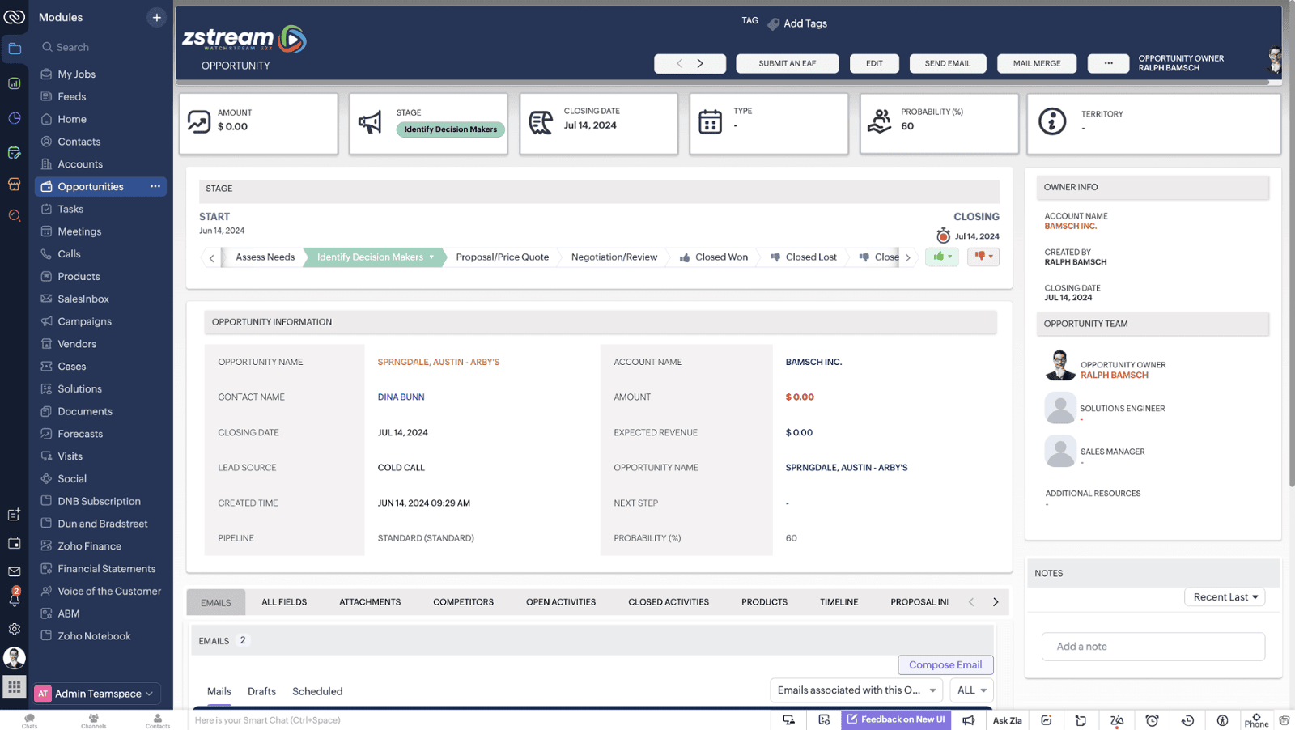Open Contacts in the bottom bar
The image size is (1295, 730).
[x=158, y=720]
